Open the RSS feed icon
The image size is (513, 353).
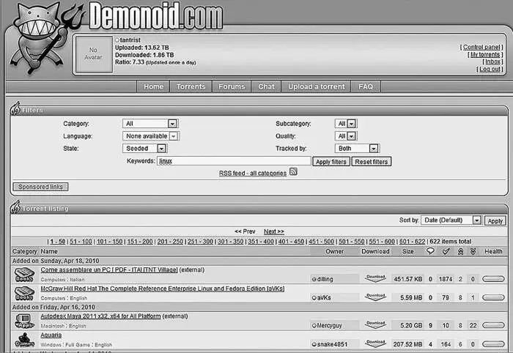(x=293, y=171)
